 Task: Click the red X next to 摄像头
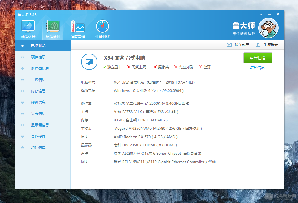tap(155, 67)
